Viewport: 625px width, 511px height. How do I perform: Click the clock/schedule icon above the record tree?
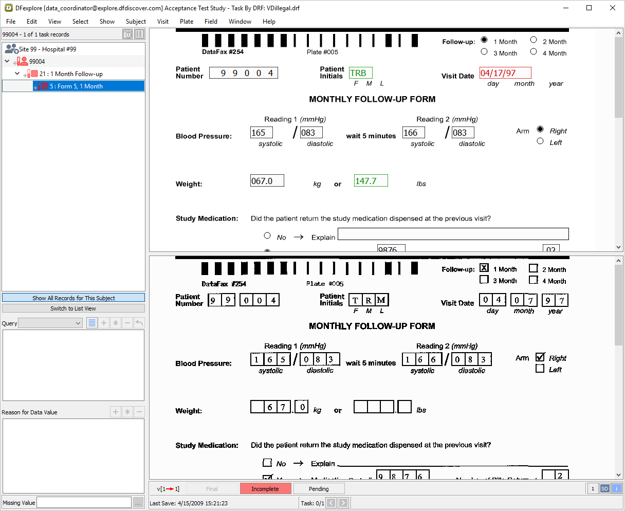click(x=127, y=34)
